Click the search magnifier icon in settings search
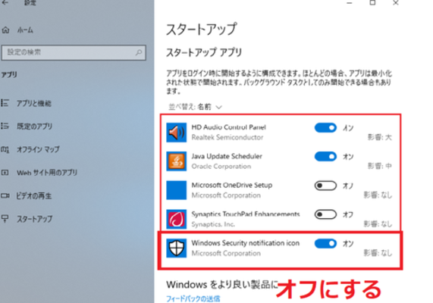This screenshot has height=303, width=433. (x=139, y=52)
